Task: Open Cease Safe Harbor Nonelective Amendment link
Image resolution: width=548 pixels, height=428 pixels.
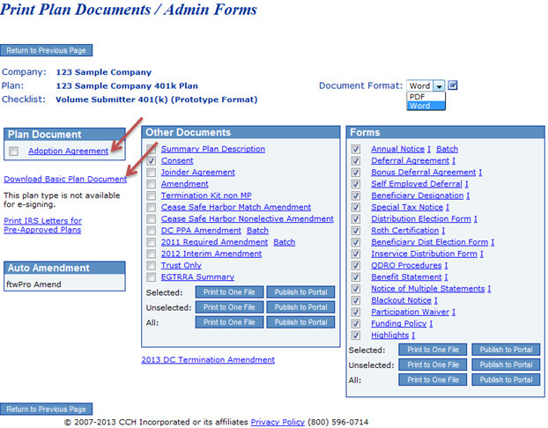Action: (247, 218)
